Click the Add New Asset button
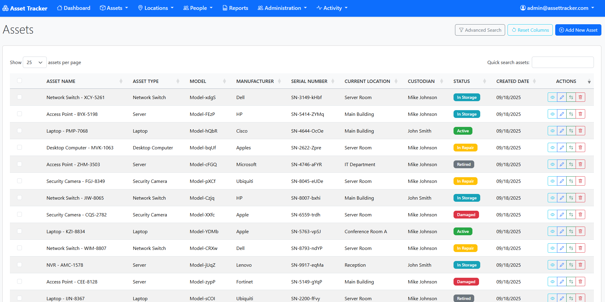This screenshot has height=302, width=605. 578,30
